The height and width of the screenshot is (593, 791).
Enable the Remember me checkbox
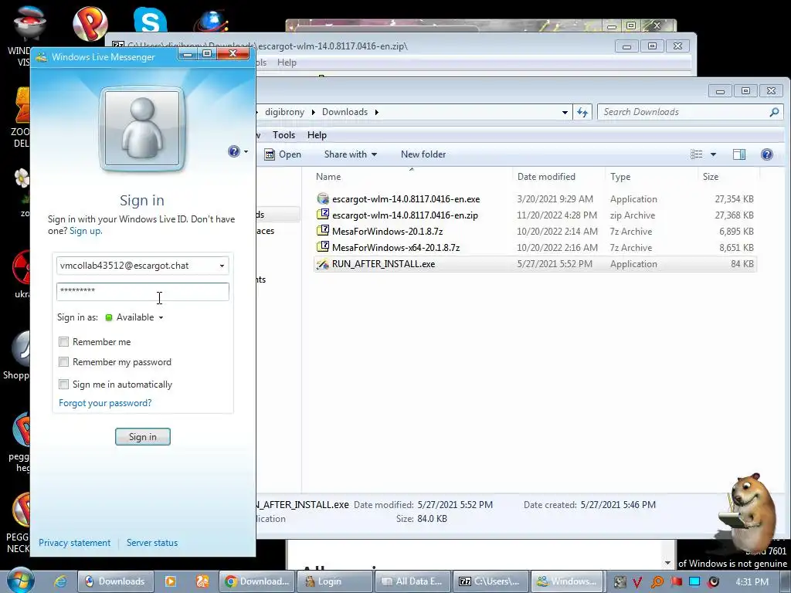(63, 342)
